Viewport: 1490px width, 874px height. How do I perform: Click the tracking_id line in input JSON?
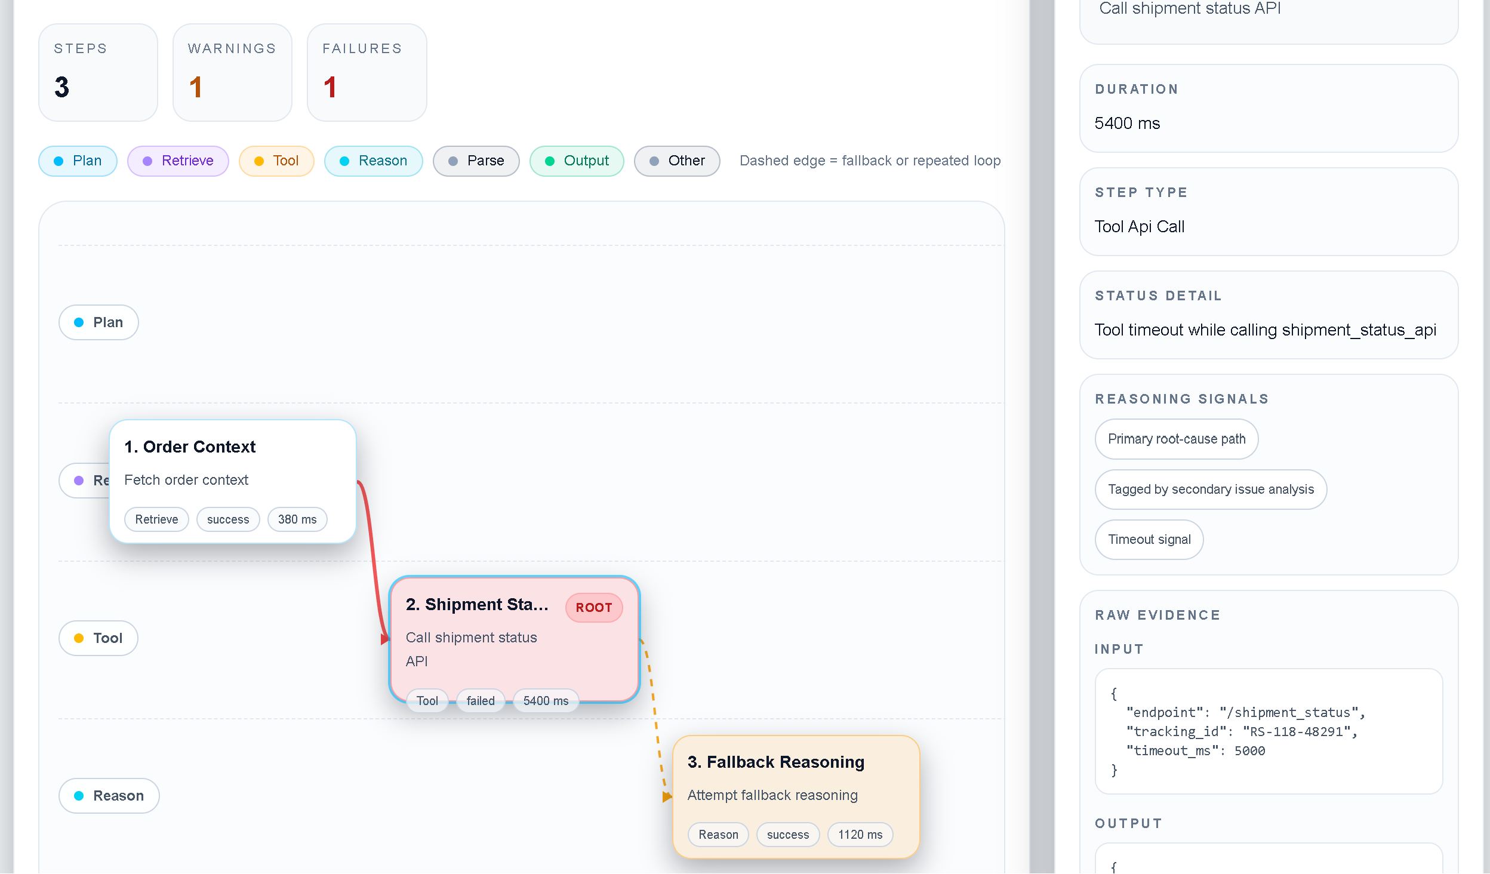pyautogui.click(x=1242, y=731)
